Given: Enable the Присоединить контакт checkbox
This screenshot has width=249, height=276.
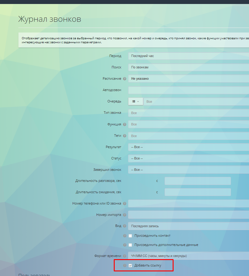Looking at the screenshot, I should tap(130, 236).
